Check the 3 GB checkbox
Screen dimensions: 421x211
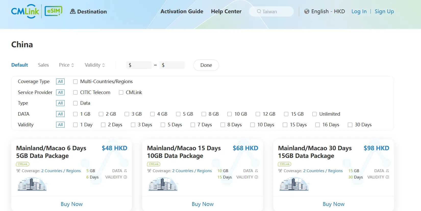tap(127, 114)
